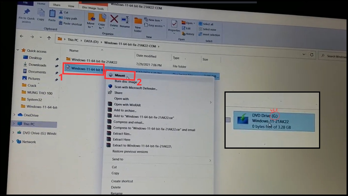Open Pictures in the sidebar
The height and width of the screenshot is (196, 348).
point(34,79)
